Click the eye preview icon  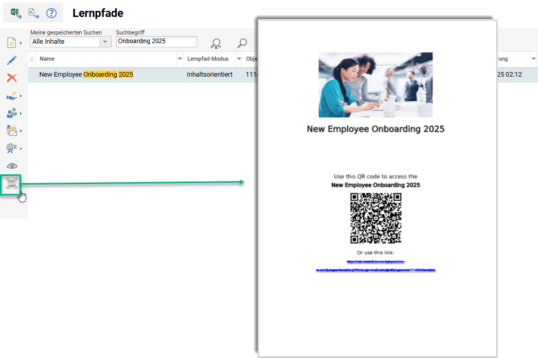pos(12,166)
